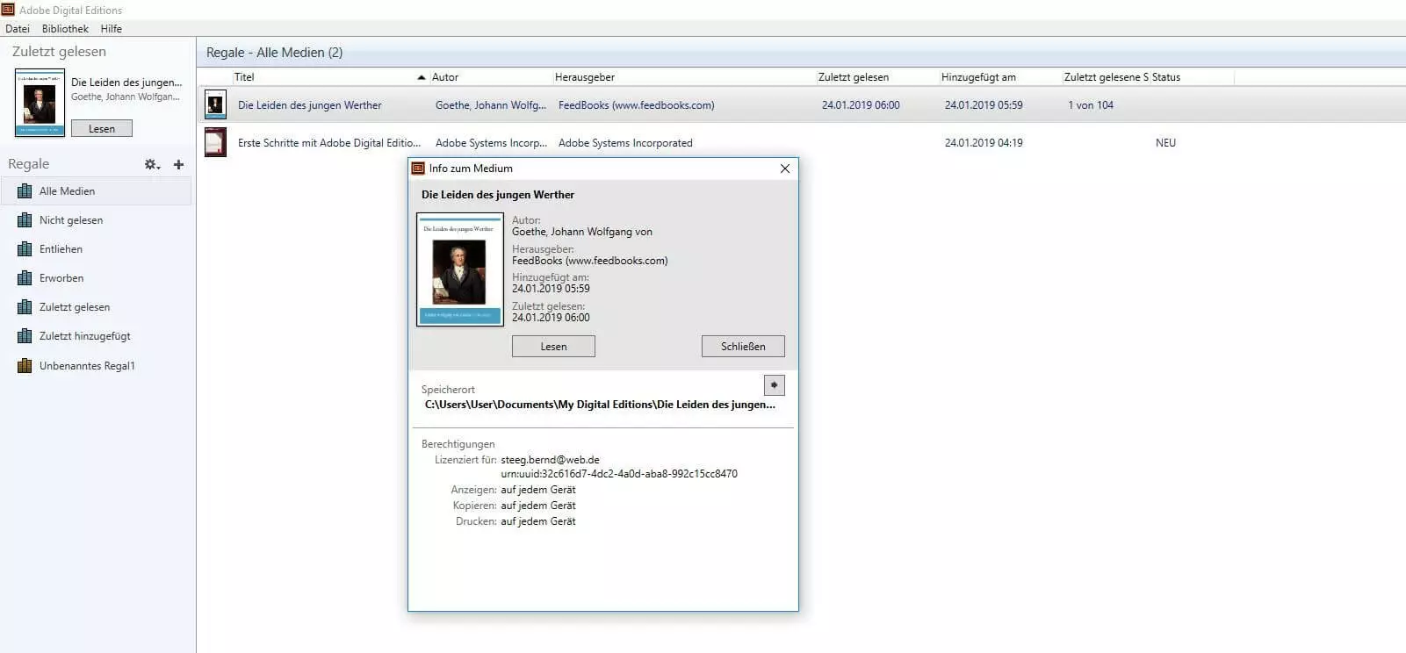Screen dimensions: 1406x653
Task: Click 'Adobe Systems Incorp...' author cell
Action: pos(491,143)
